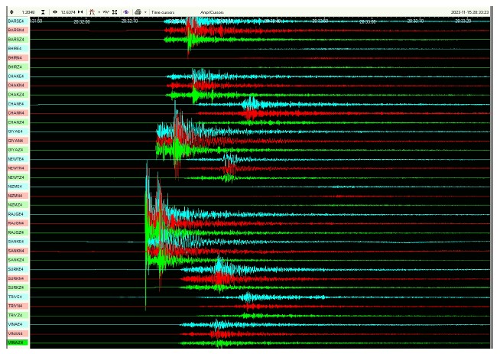Click the 12.6274 time span value

pyautogui.click(x=67, y=12)
